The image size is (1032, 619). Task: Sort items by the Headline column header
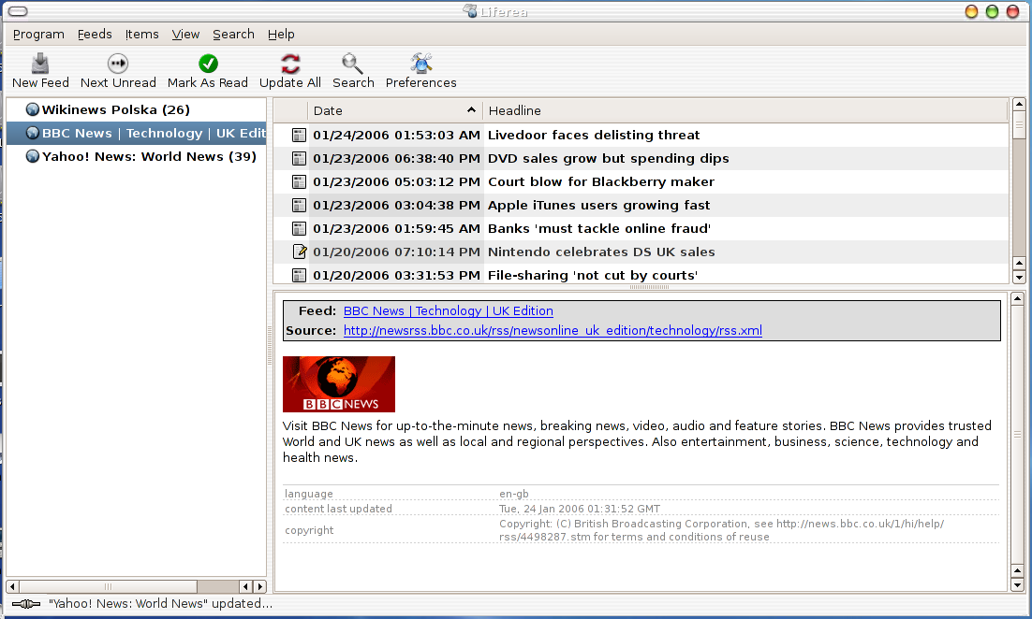[745, 110]
